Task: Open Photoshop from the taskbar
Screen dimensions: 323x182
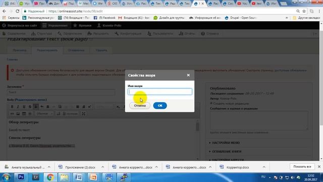Action: click(x=21, y=177)
